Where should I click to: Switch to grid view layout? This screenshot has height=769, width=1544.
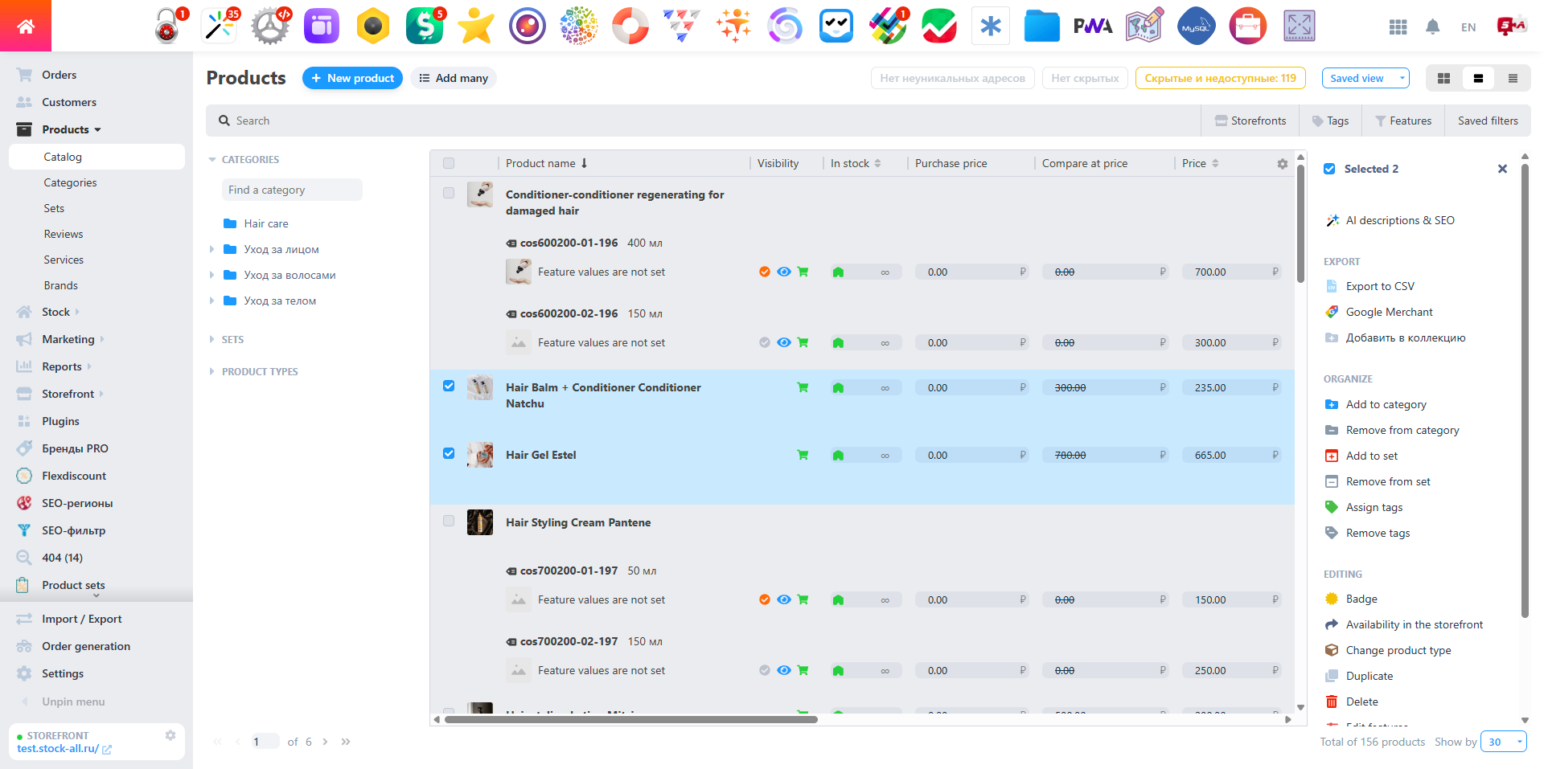point(1443,78)
